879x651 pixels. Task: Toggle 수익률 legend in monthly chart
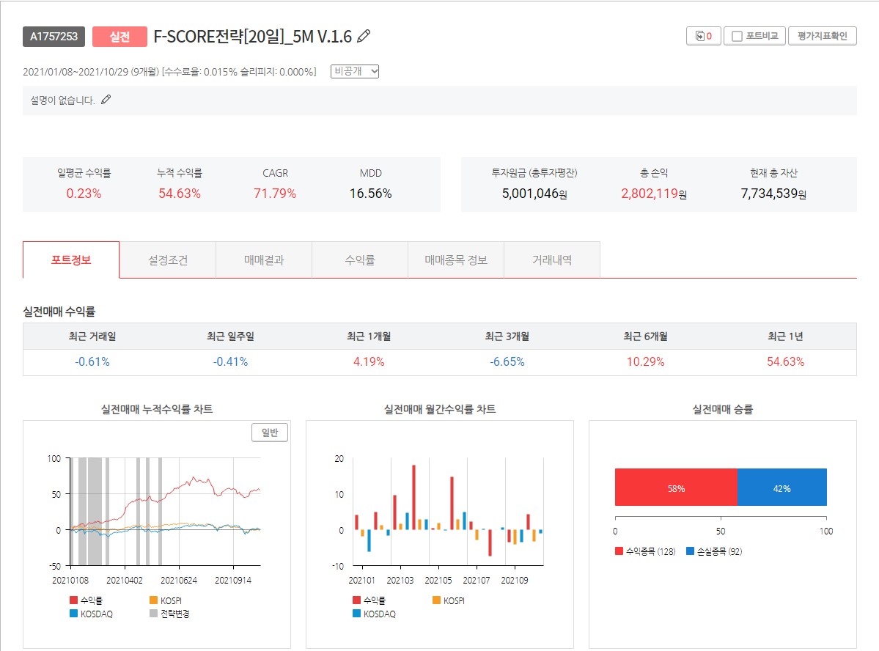click(369, 600)
